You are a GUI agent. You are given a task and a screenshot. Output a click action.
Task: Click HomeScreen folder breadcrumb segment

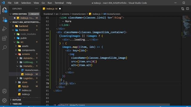tap(79, 14)
